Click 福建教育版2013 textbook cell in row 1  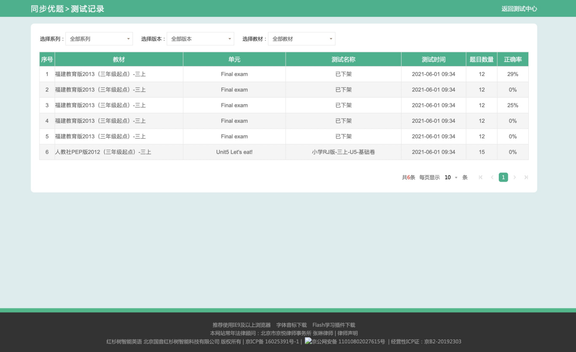pyautogui.click(x=119, y=74)
